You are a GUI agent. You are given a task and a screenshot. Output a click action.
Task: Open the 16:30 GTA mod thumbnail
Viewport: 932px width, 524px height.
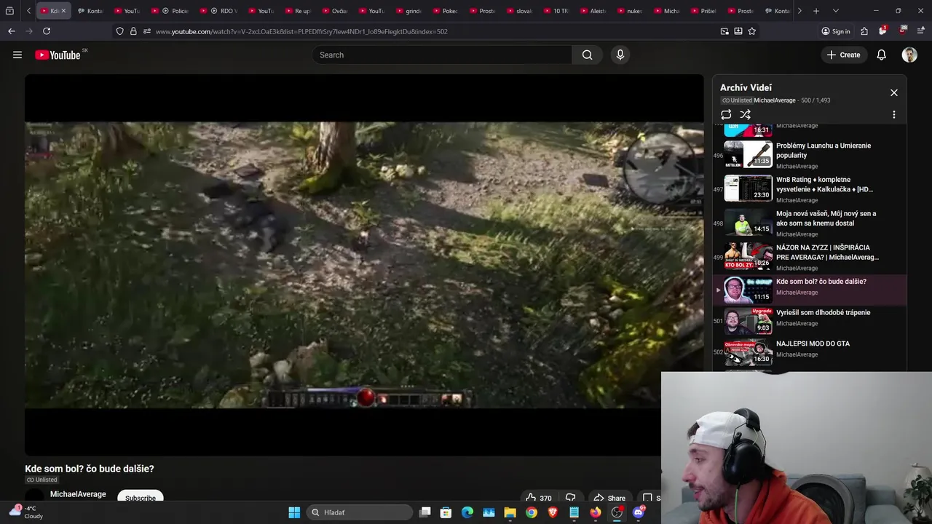tap(748, 352)
